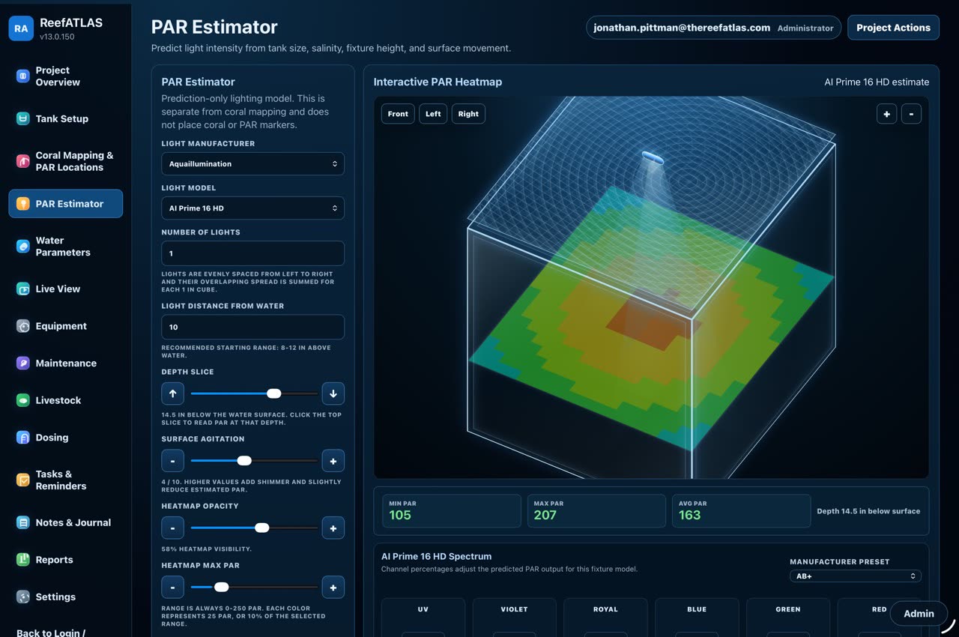Viewport: 959px width, 637px height.
Task: Click the Project Overview sidebar icon
Action: pos(23,76)
